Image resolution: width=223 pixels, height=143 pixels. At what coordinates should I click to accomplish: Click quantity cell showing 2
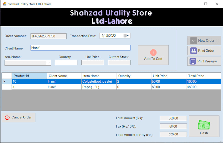[134, 81]
